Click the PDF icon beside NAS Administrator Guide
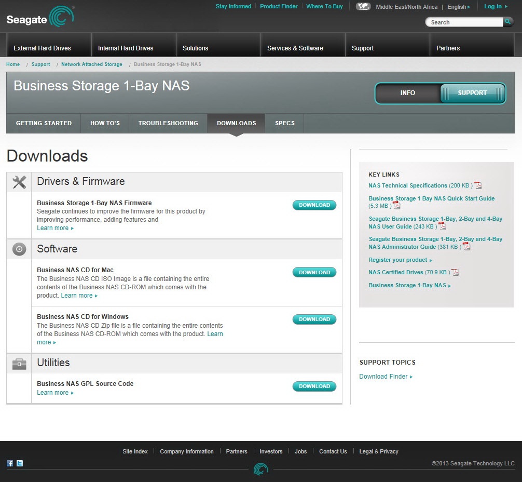Viewport: 522px width, 482px height. (466, 247)
